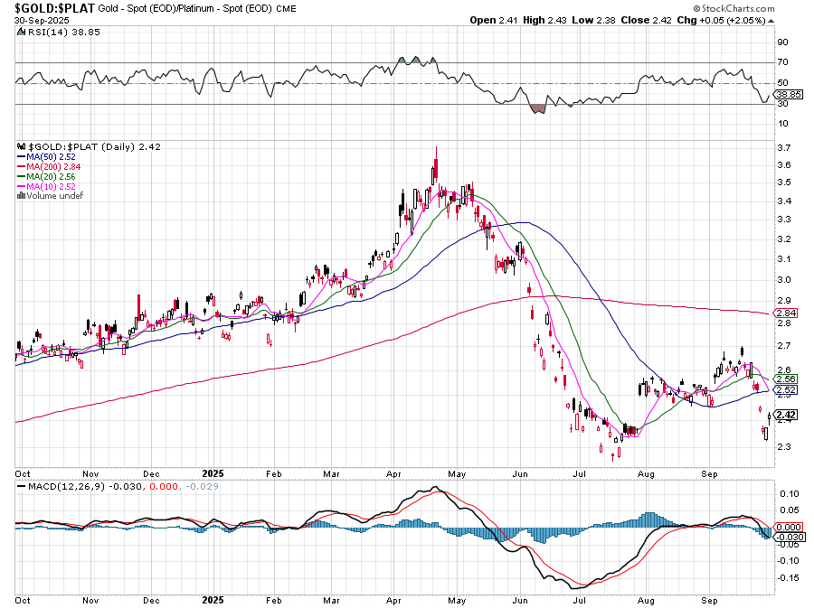814x608 pixels.
Task: Click the Jul label on the price chart axis
Action: click(577, 472)
